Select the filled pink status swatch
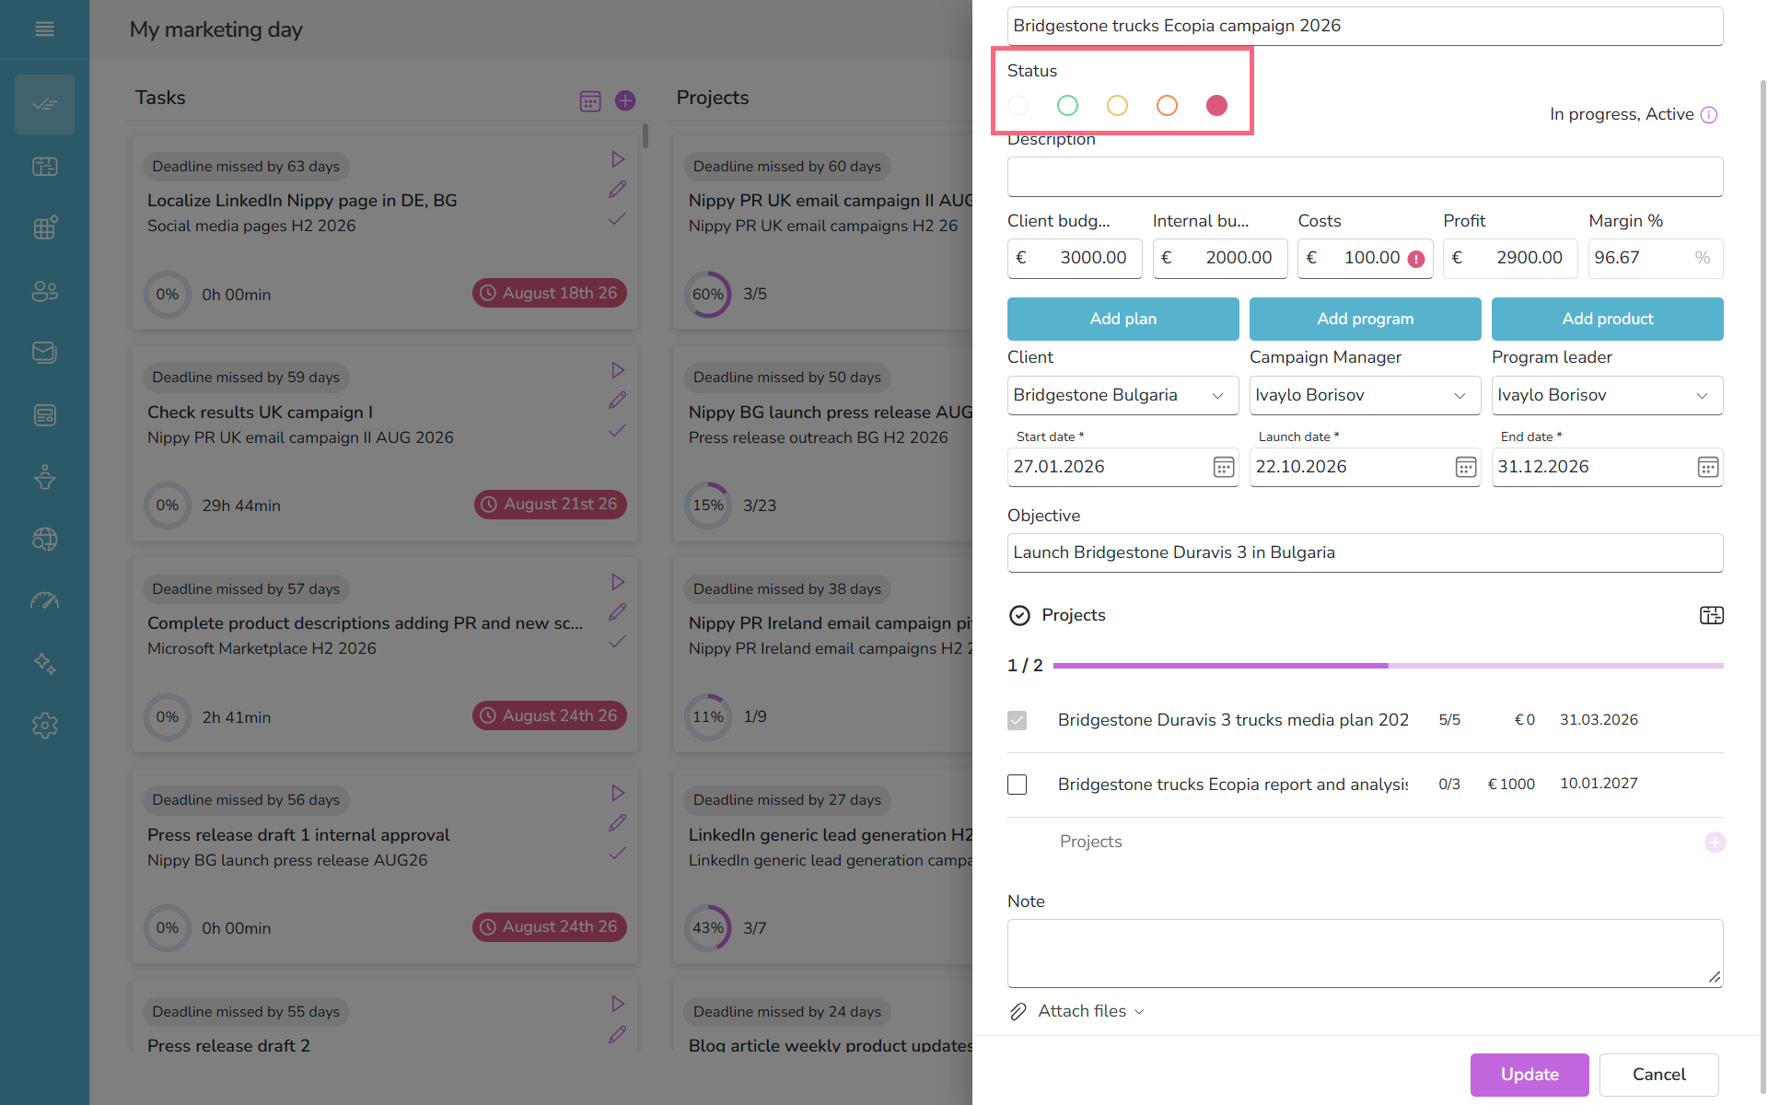 tap(1216, 106)
